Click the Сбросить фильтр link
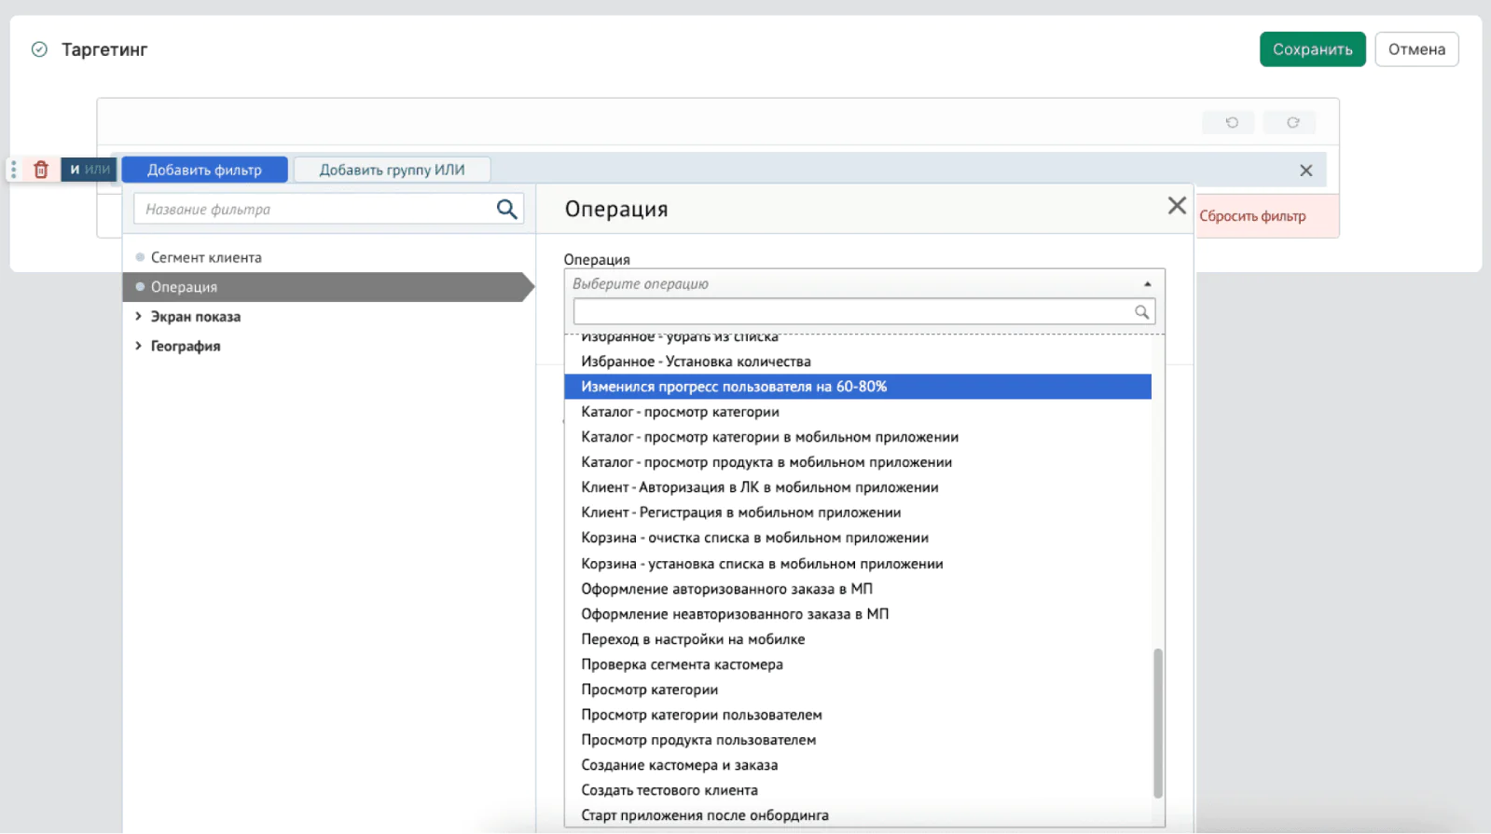 click(1252, 216)
